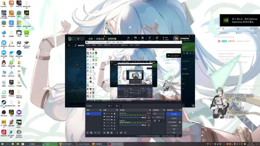260x146 pixels.
Task: Switch to 主页 tab in League client
Action: (x=91, y=39)
